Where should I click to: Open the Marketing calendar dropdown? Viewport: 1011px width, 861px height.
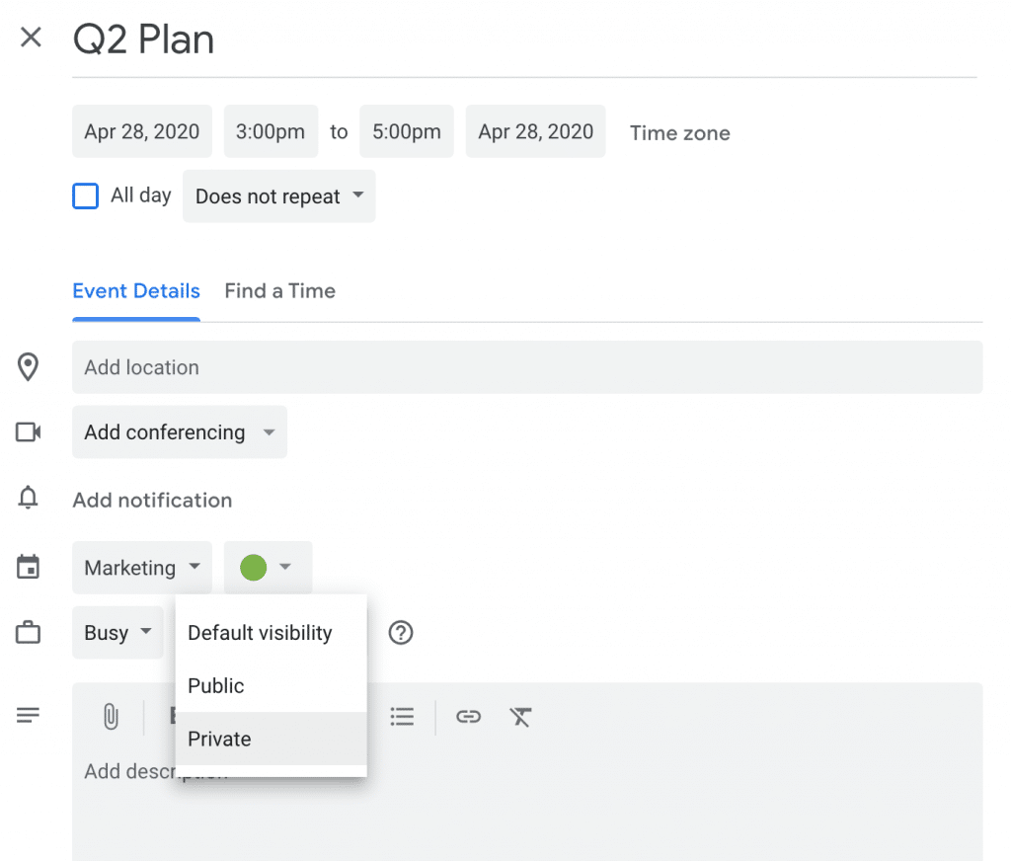click(142, 568)
